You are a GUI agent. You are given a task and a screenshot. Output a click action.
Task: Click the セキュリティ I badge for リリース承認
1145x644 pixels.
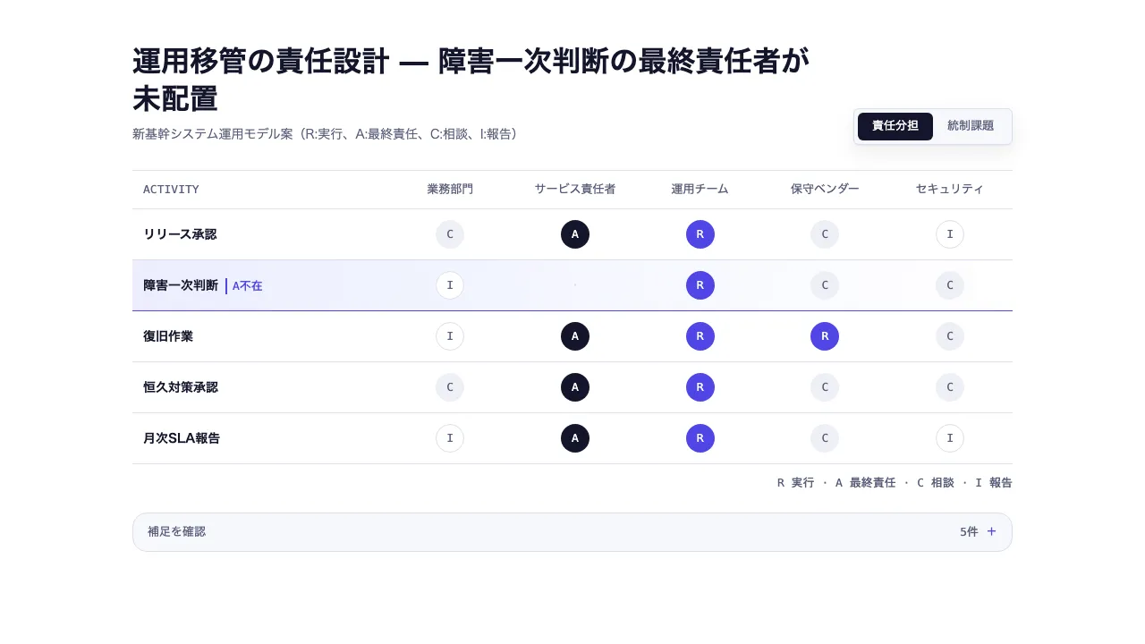click(x=950, y=234)
